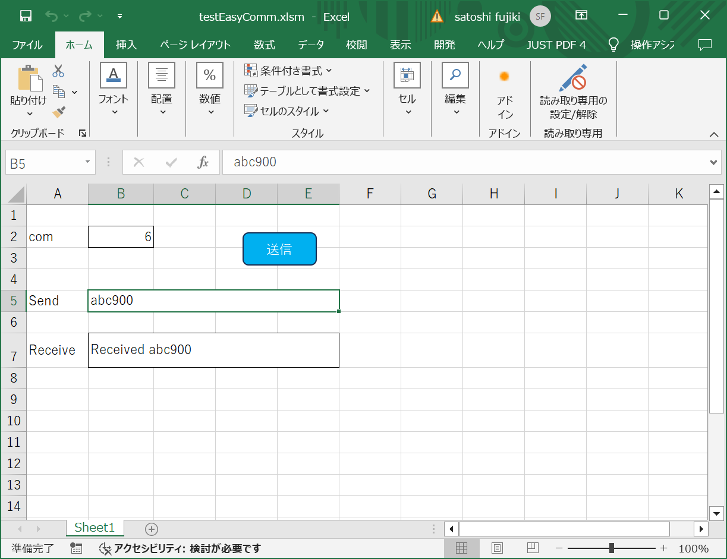Collapse the ribbon with the chevron
Screen dimensions: 727x559
(714, 134)
